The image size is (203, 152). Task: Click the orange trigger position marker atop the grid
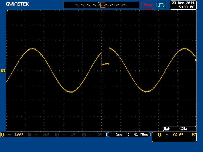pyautogui.click(x=101, y=11)
